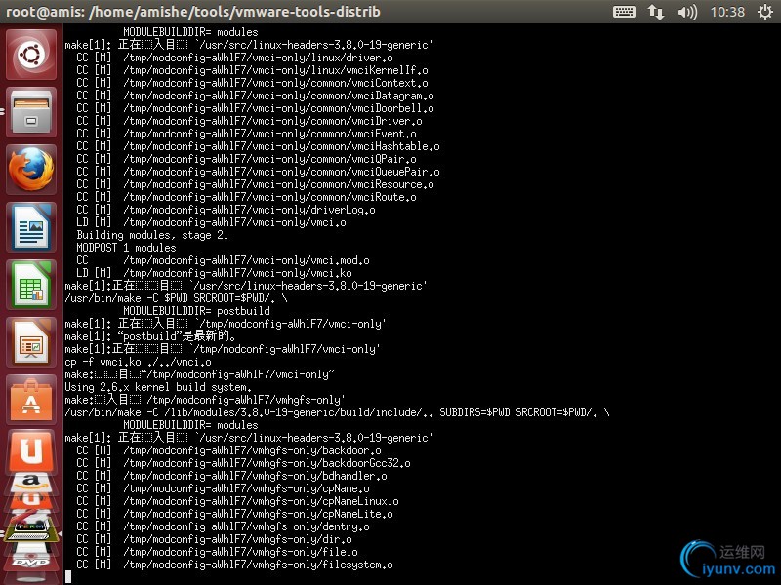Screen dimensions: 781x585
Task: Click line 'cp -f vmci.ko ./../vmci.o'
Action: [x=138, y=362]
